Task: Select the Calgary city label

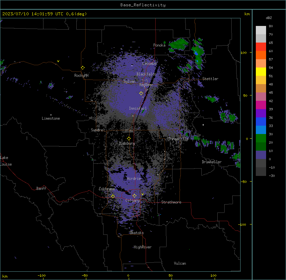Action: 132,201
